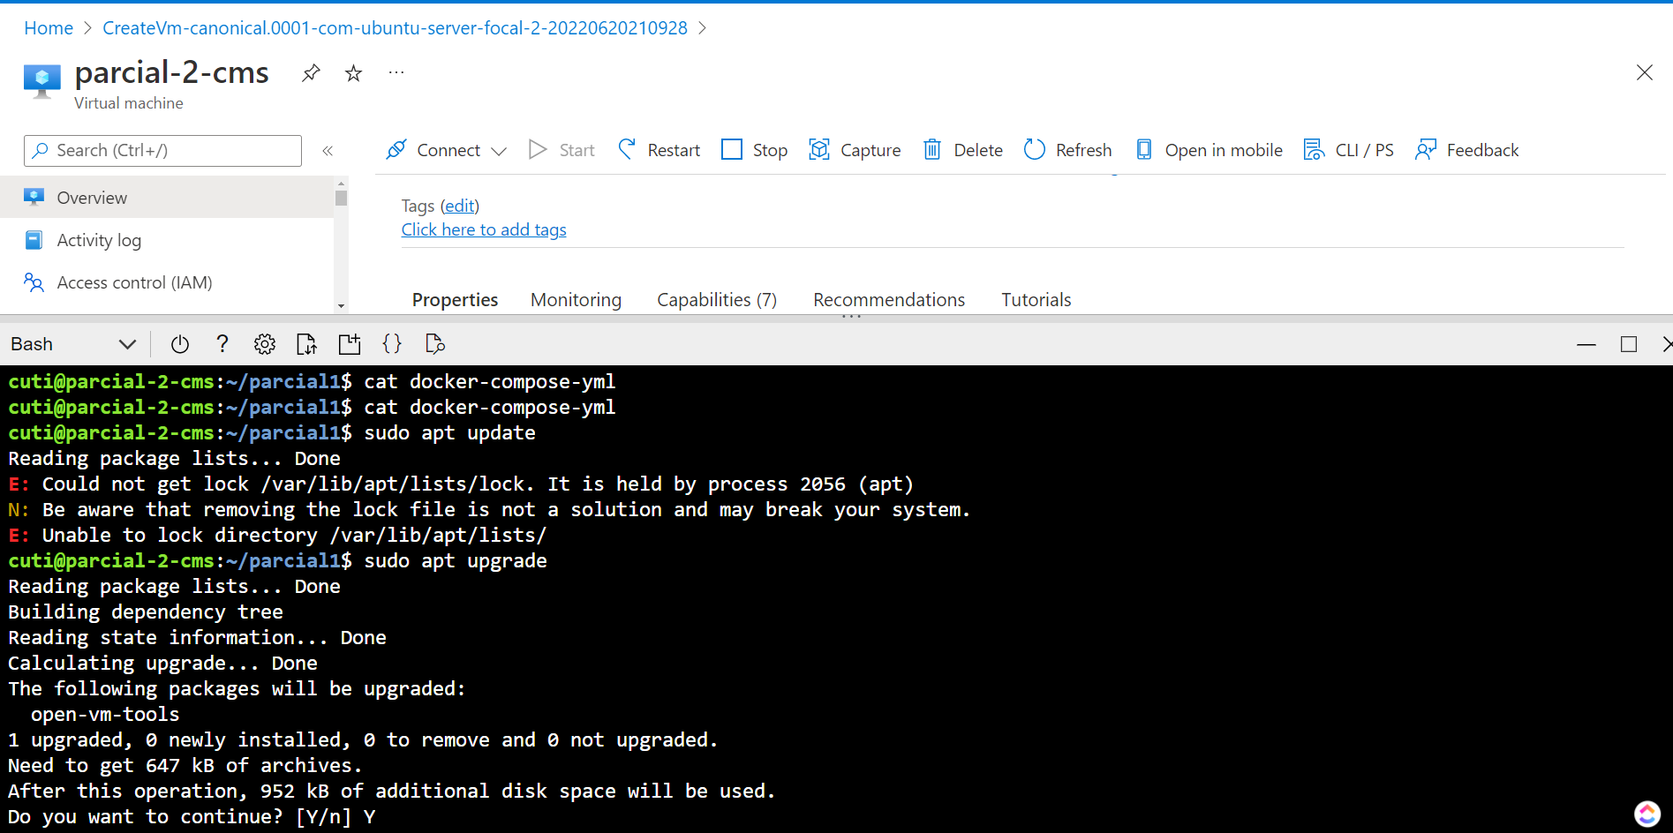Minimize the Cloud Shell panel
1673x833 pixels.
pos(1586,344)
